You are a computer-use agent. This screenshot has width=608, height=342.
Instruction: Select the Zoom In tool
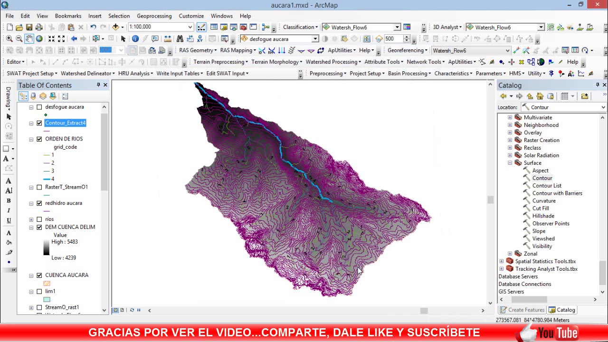[9, 38]
